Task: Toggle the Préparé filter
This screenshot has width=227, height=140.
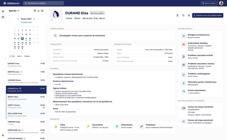Action: (27, 56)
